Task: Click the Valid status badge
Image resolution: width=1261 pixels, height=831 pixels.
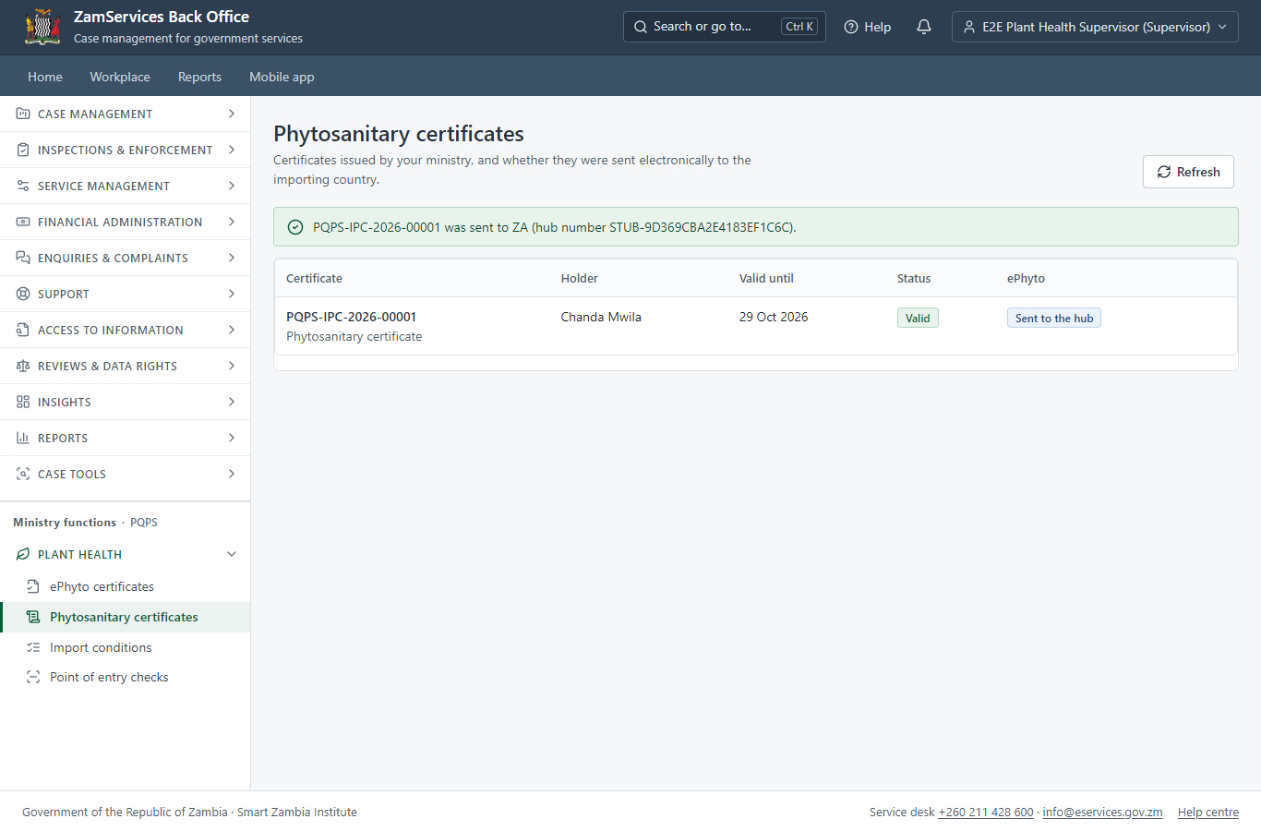Action: click(918, 318)
